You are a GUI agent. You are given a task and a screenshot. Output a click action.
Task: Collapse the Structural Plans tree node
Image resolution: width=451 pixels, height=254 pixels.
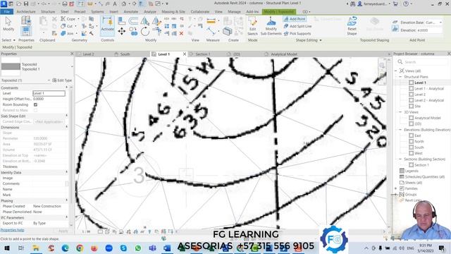coord(400,77)
